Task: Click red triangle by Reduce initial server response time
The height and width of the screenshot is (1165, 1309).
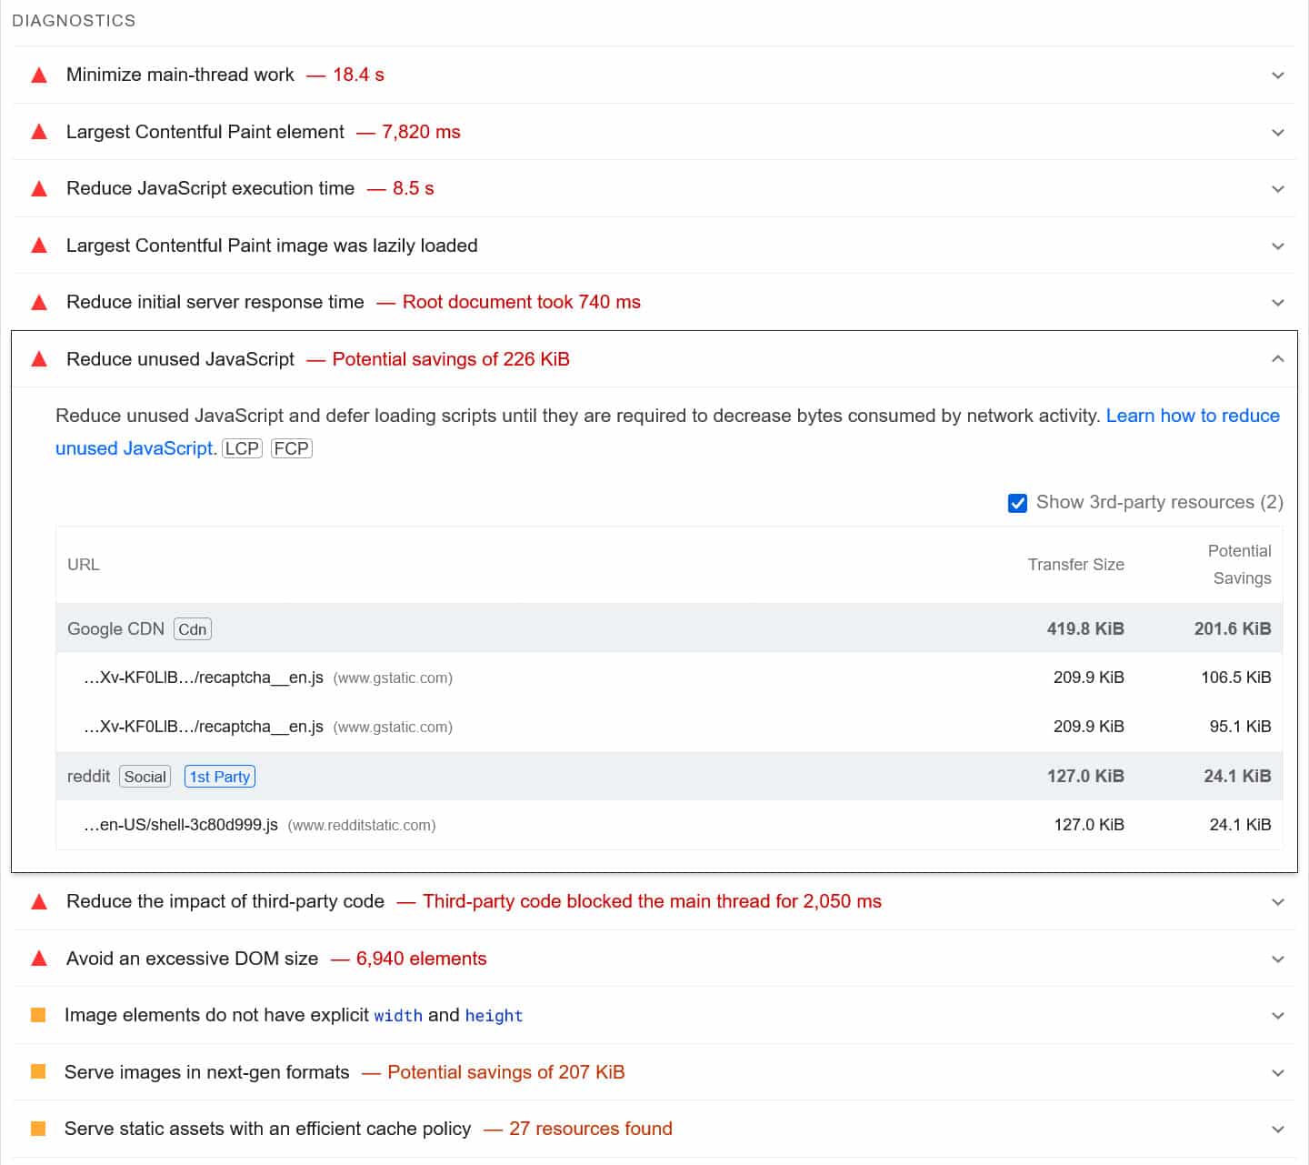Action: point(39,303)
